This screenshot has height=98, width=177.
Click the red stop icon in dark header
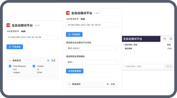pos(164,39)
